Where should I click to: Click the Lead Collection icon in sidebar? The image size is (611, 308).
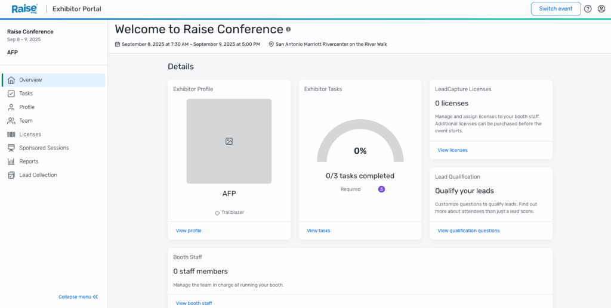coord(11,175)
